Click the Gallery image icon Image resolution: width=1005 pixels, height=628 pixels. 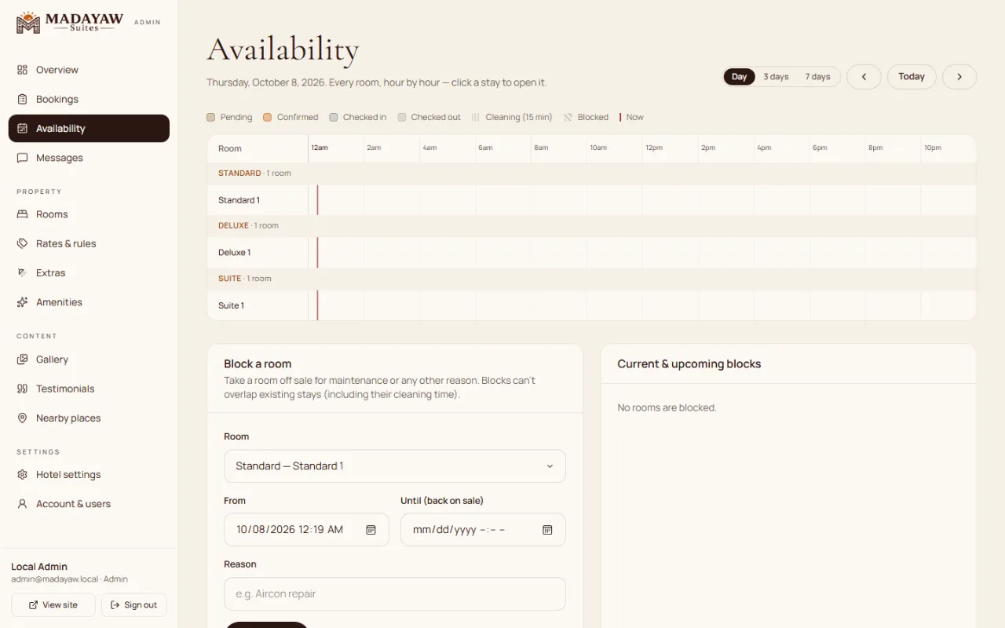tap(23, 360)
